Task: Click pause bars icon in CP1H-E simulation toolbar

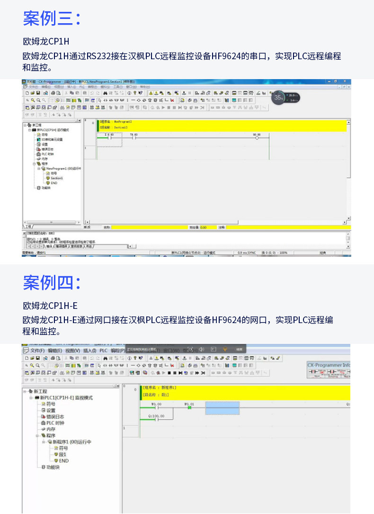Action: pos(175,373)
